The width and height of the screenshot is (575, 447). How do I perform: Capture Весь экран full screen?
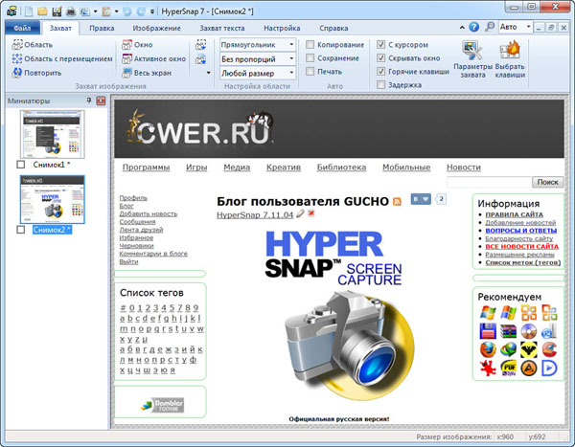tap(147, 72)
